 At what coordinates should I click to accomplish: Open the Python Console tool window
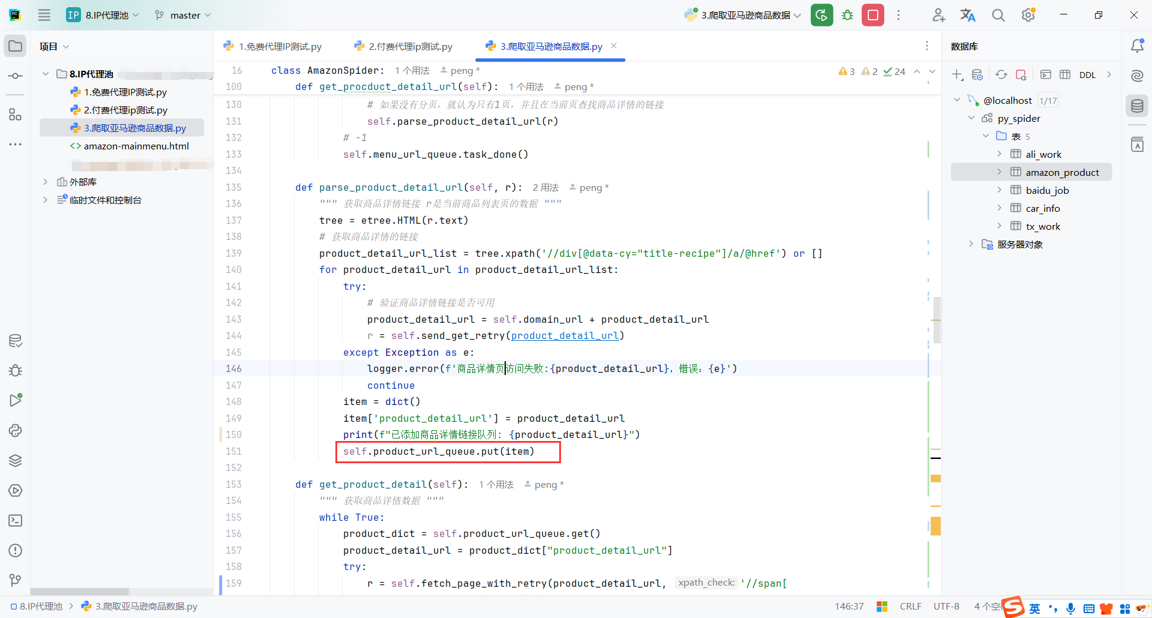click(16, 431)
